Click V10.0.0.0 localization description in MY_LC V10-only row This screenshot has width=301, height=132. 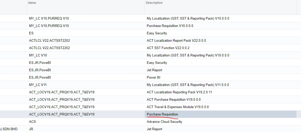click(x=220, y=55)
